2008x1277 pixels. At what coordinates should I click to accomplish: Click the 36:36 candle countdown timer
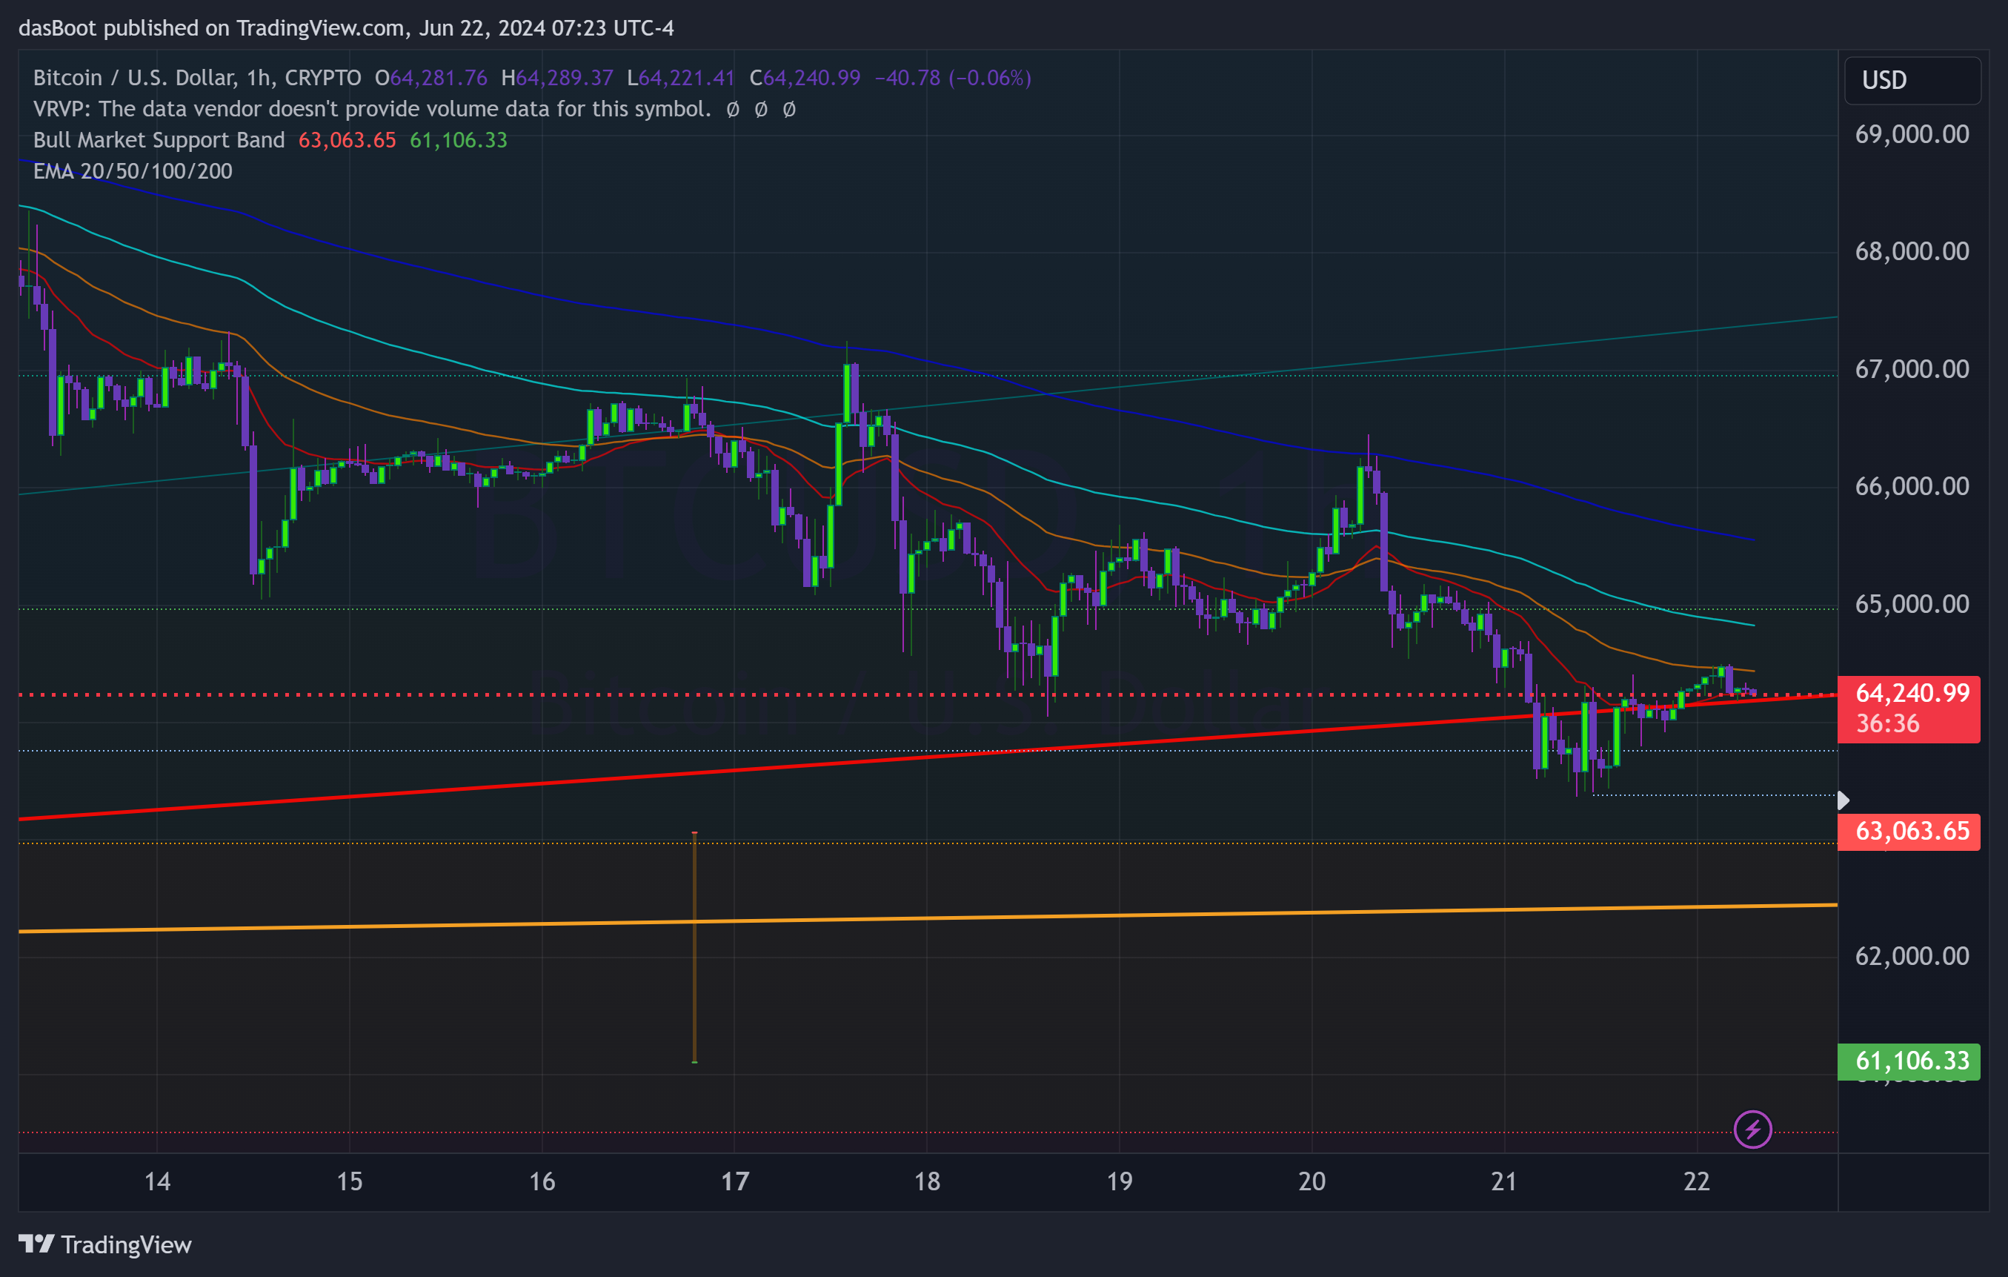[1888, 723]
